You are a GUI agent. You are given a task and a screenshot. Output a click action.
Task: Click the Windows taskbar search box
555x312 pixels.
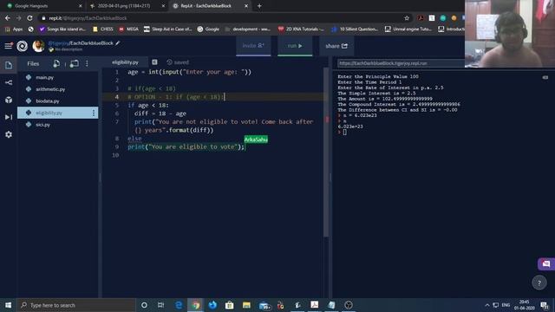(76, 305)
